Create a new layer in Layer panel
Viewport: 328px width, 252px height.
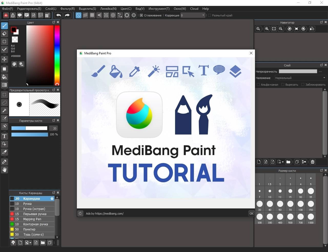click(x=259, y=162)
